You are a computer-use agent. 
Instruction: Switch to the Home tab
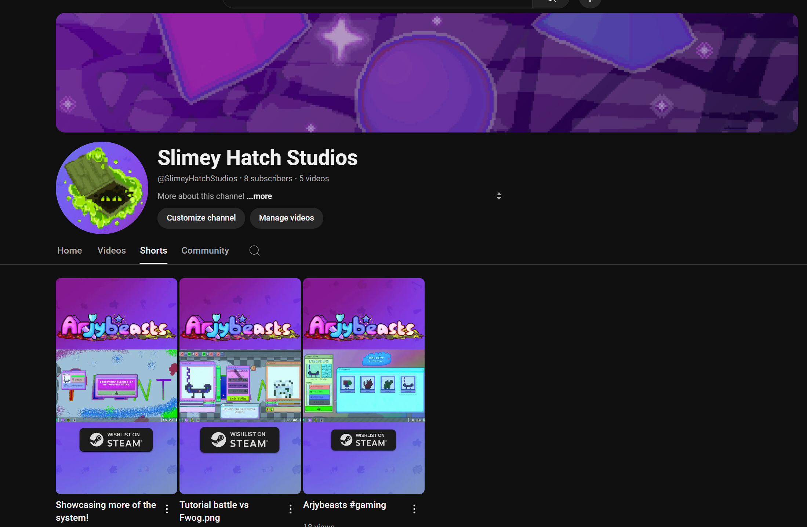click(x=69, y=251)
